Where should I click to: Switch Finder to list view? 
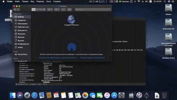[x=37, y=9]
